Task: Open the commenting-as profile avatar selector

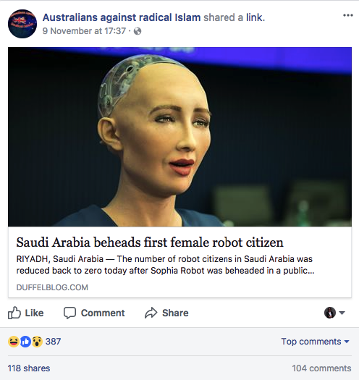Action: pyautogui.click(x=330, y=313)
